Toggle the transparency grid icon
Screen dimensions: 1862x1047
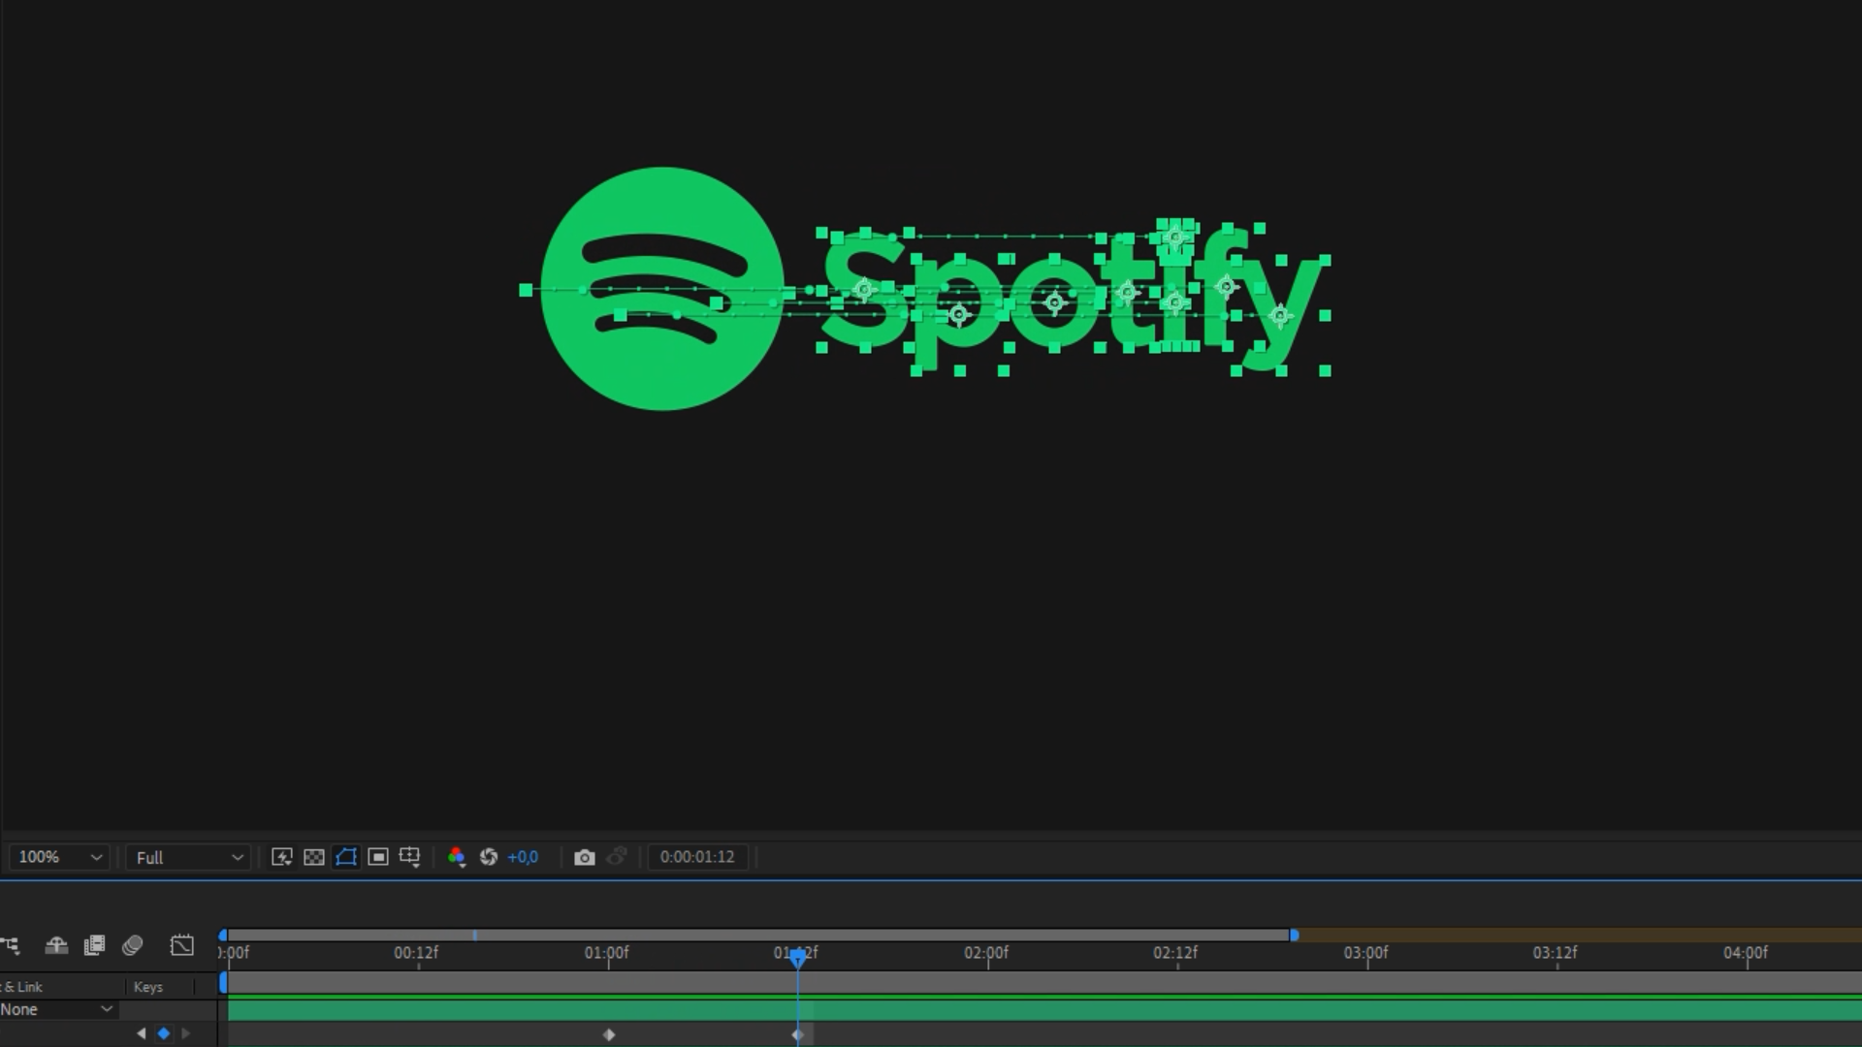[313, 857]
